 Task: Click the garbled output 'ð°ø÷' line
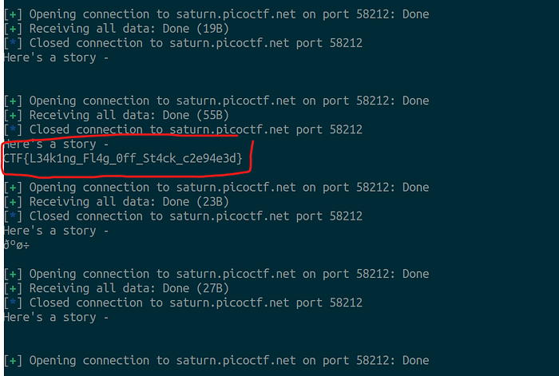17,246
